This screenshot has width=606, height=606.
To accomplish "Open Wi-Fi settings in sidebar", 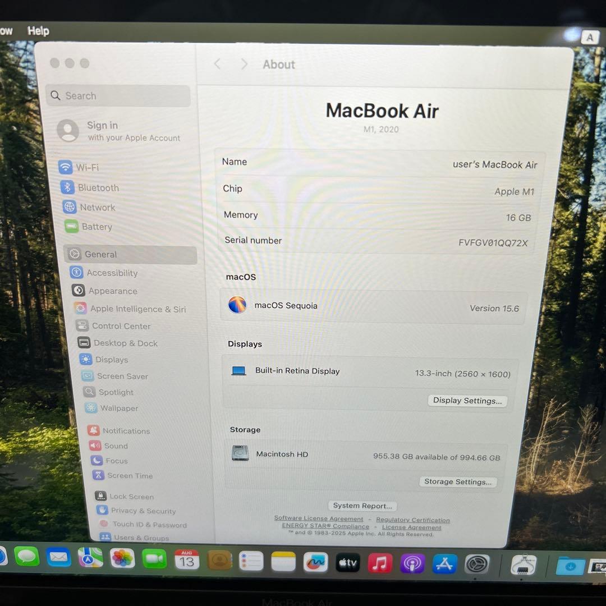I will point(79,167).
